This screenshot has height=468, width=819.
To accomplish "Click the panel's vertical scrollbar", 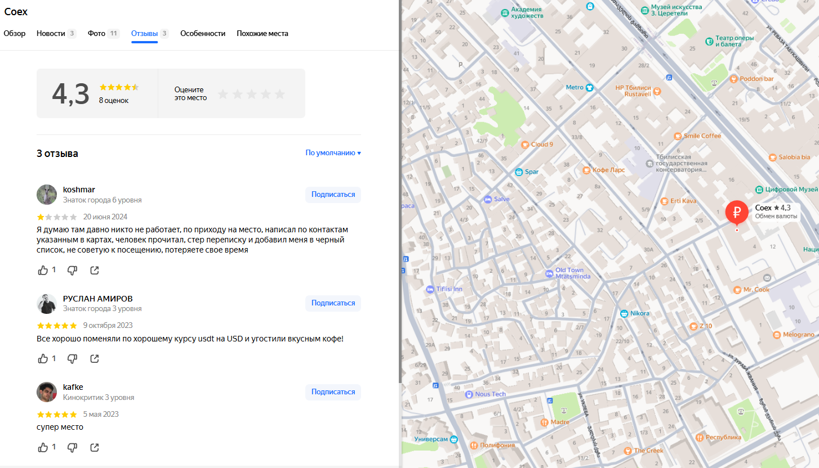I will click(x=400, y=191).
